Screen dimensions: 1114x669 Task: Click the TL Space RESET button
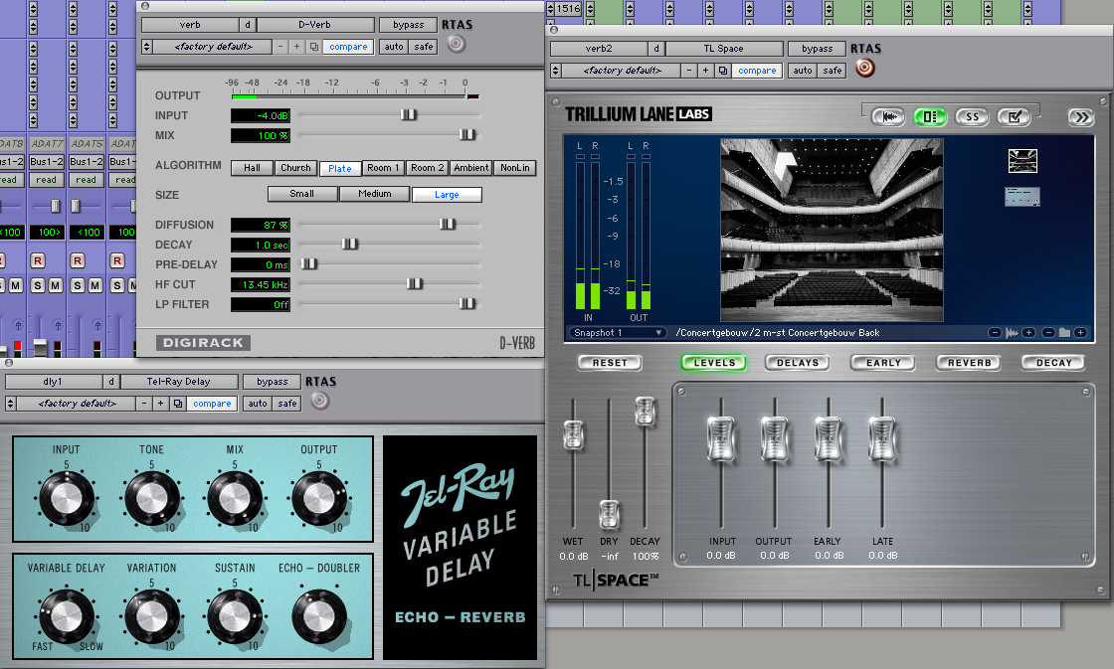coord(610,363)
